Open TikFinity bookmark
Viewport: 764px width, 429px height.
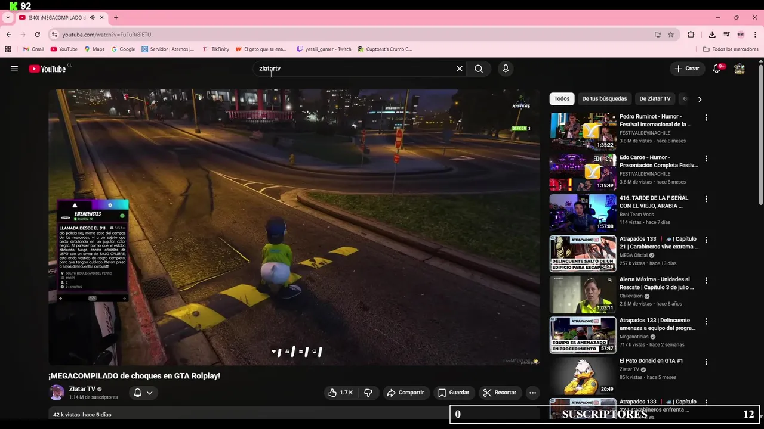point(215,49)
